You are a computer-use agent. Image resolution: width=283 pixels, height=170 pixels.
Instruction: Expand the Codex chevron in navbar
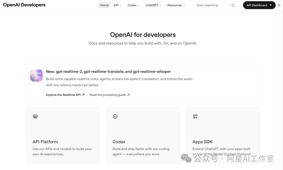pyautogui.click(x=139, y=6)
